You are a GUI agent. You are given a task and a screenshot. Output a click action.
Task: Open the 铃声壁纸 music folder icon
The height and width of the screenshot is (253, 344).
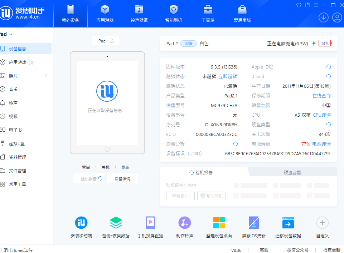[x=139, y=9]
